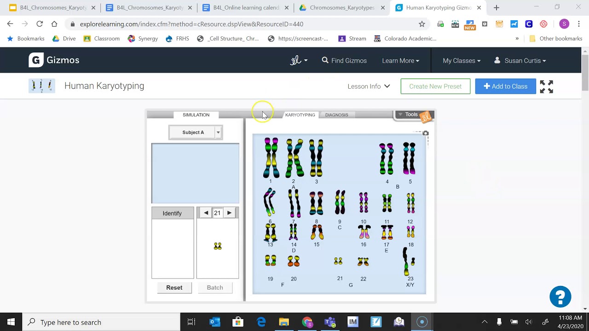
Task: Bookmark this page with the star icon
Action: (422, 24)
